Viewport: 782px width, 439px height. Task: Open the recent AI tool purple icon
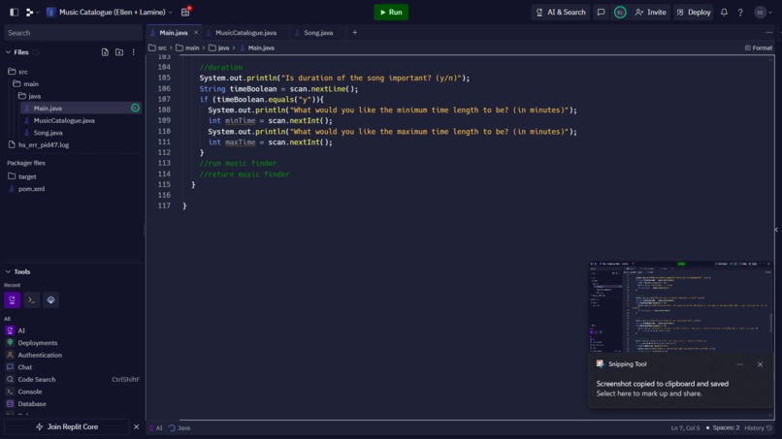(12, 300)
